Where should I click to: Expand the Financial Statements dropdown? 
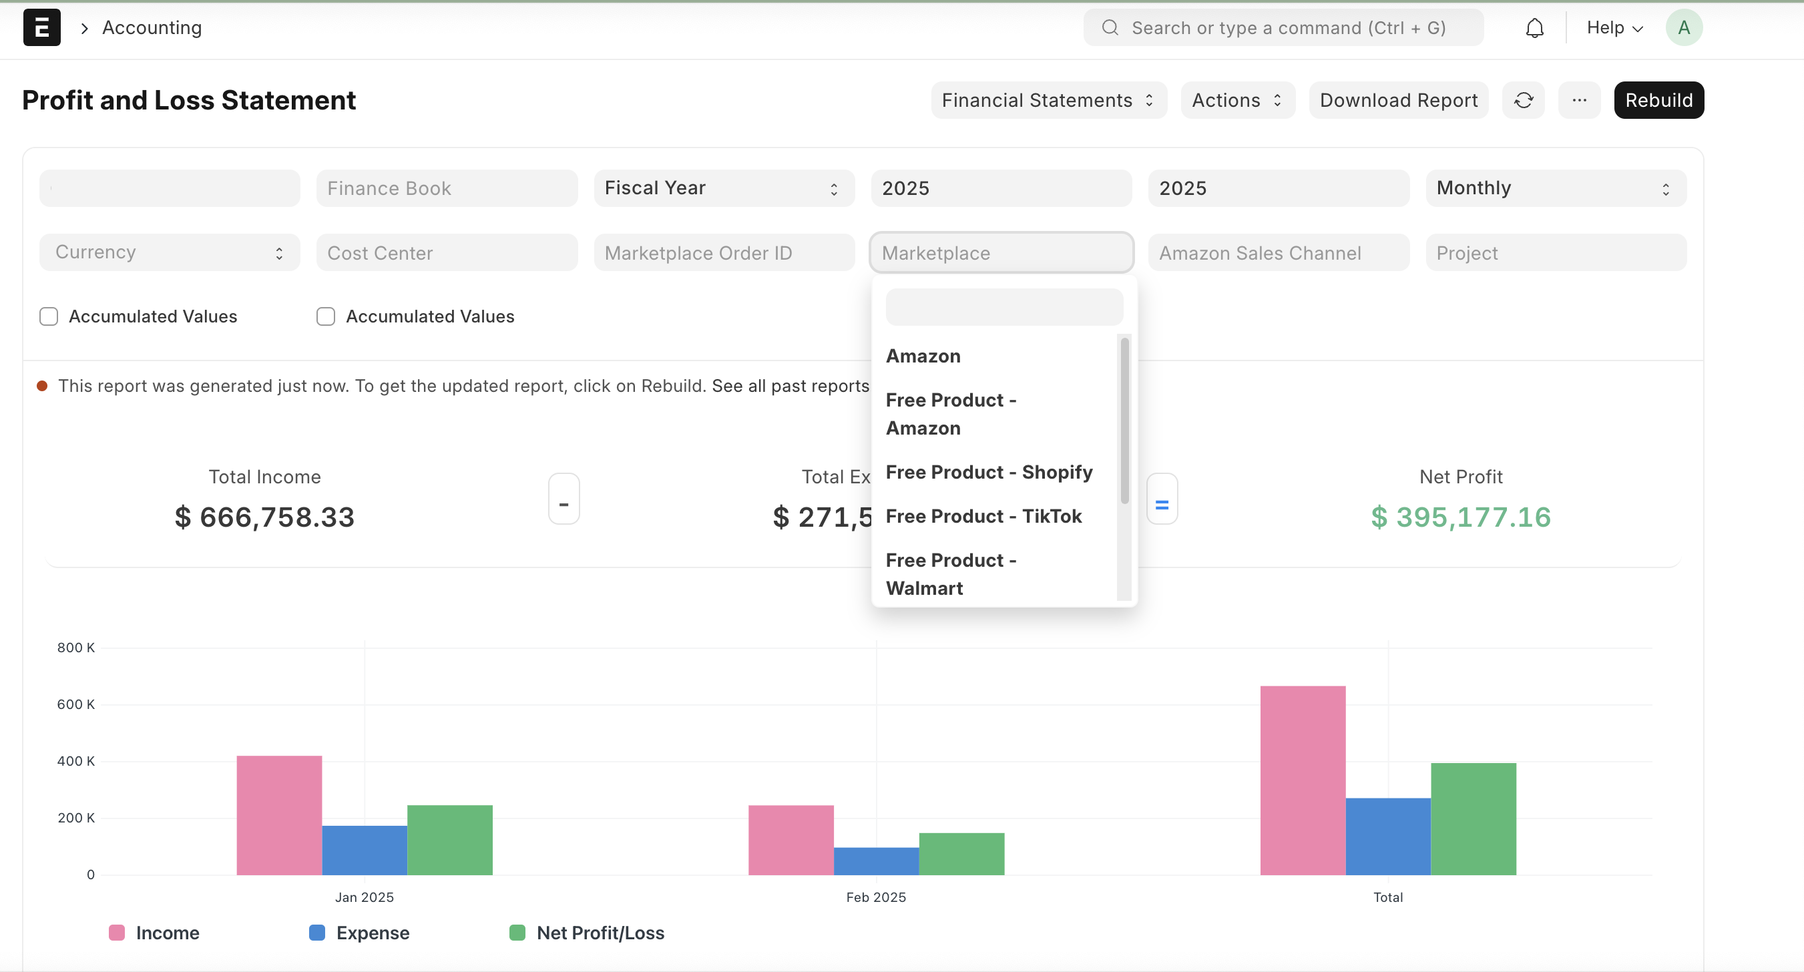click(x=1048, y=100)
